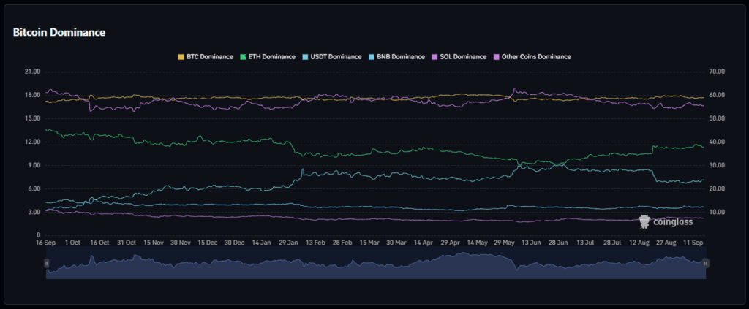Screen dimensions: 749x309
Task: Click the 20.00 label on the right axis
Action: tap(718, 188)
